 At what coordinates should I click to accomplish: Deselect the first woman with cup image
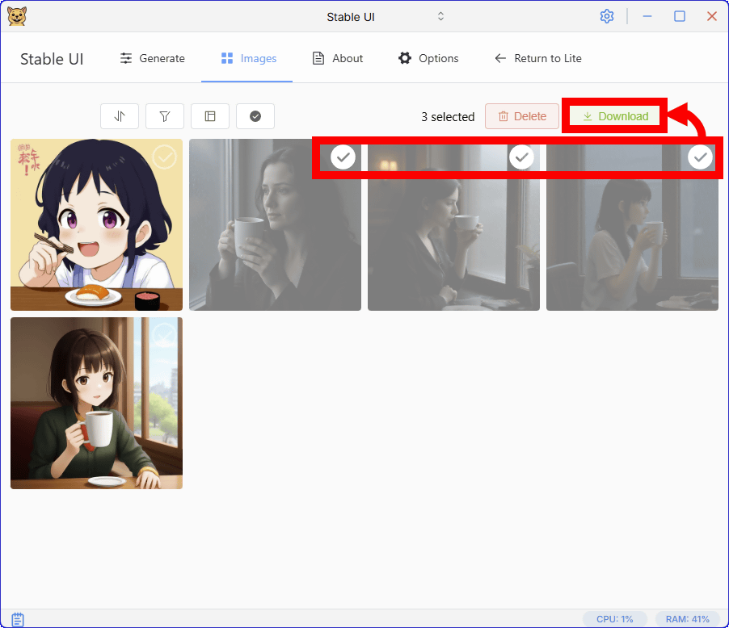tap(343, 157)
